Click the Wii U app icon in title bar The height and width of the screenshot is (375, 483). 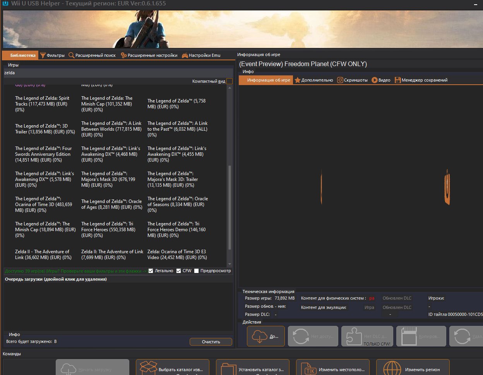tap(6, 4)
